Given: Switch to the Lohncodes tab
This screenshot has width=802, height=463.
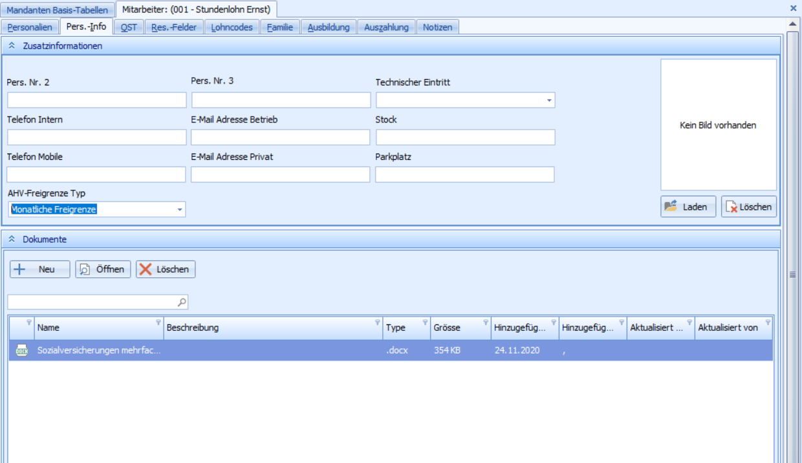Looking at the screenshot, I should pos(232,27).
